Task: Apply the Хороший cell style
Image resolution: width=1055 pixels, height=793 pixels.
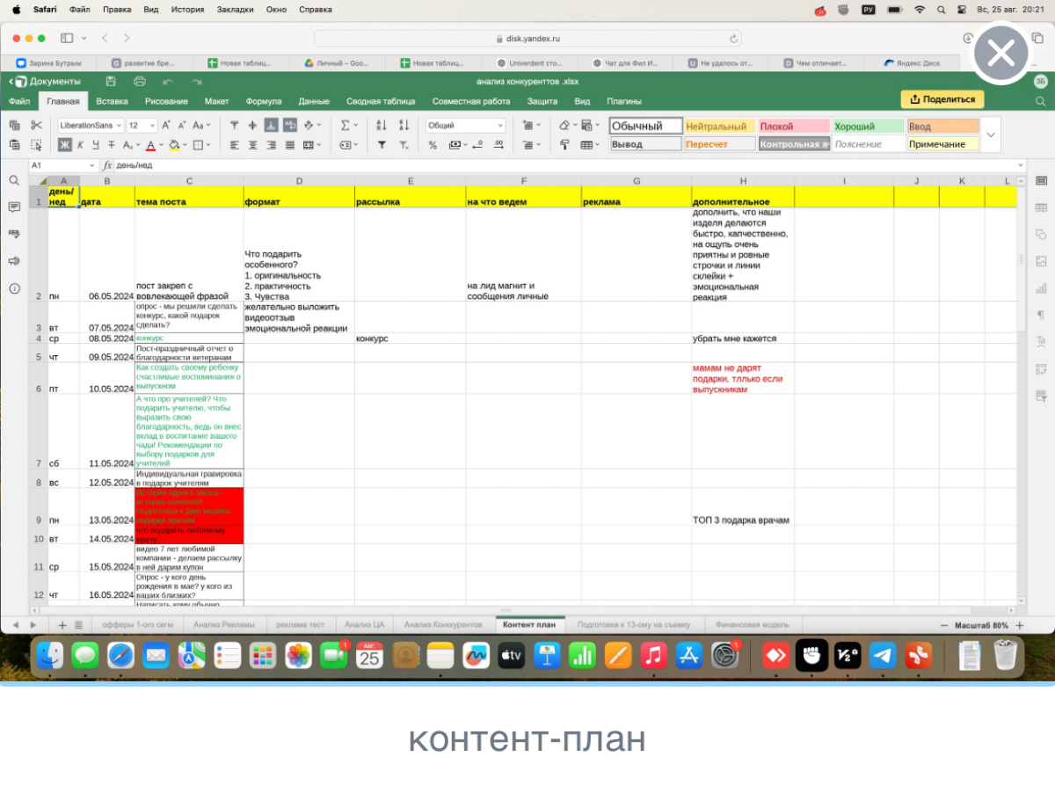Action: pos(869,126)
